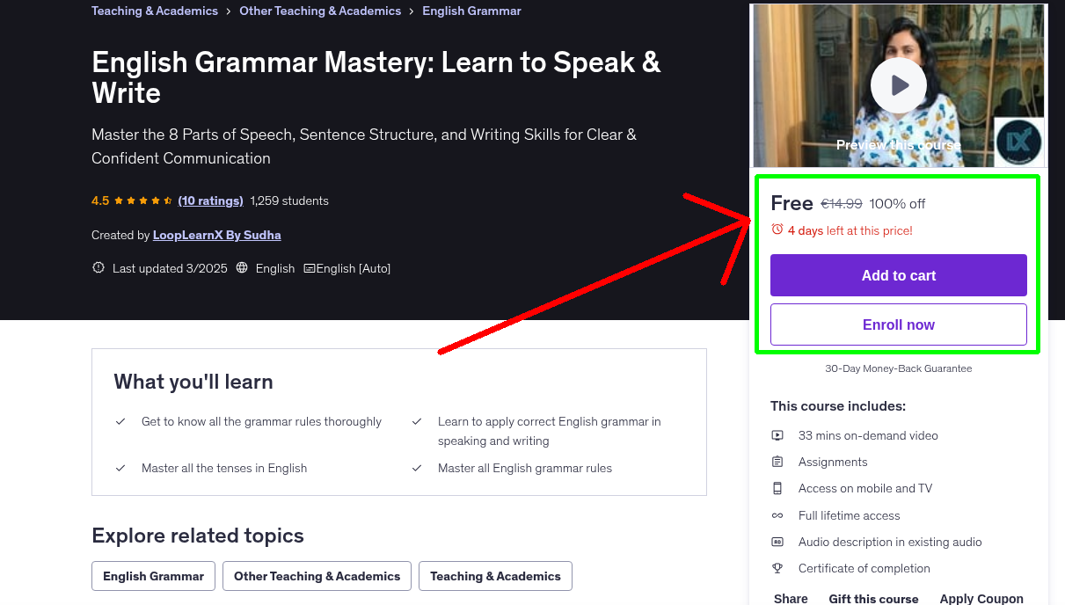Play the course preview video
Screen dimensions: 1065x605
(x=898, y=85)
